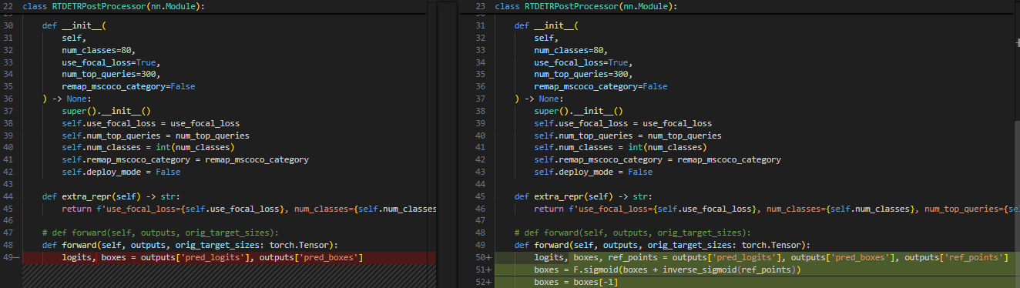Click added line starting 'logits, boxes, ref_points'
The image size is (1020, 288).
[x=770, y=257]
